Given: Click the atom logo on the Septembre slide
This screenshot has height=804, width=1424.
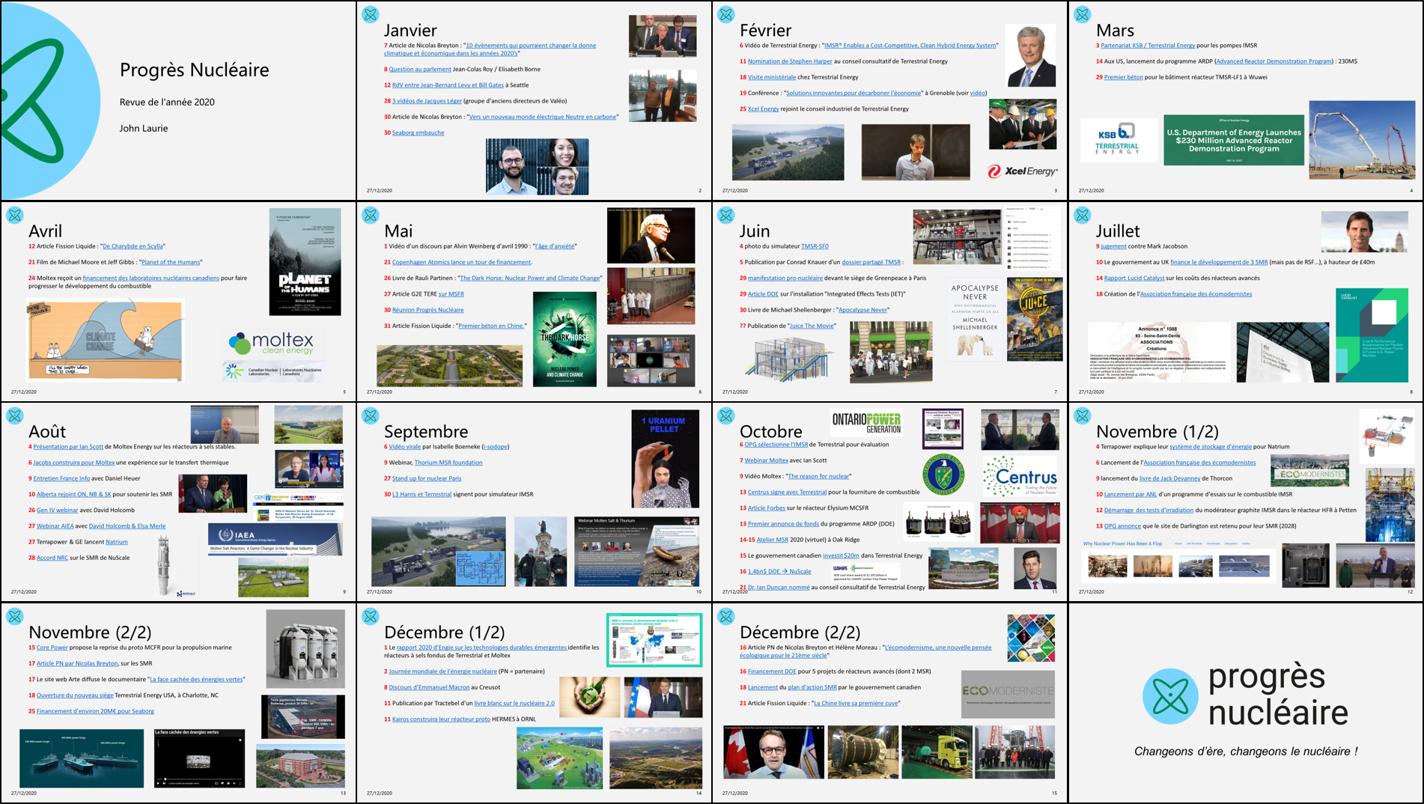Looking at the screenshot, I should pos(370,416).
